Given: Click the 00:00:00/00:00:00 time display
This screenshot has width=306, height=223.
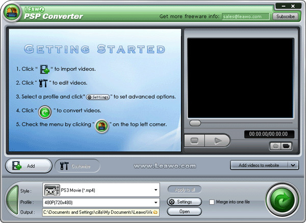Looking at the screenshot, I should click(x=268, y=134).
